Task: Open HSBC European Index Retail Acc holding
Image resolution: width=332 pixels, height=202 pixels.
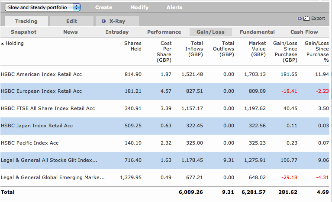Action: click(41, 91)
